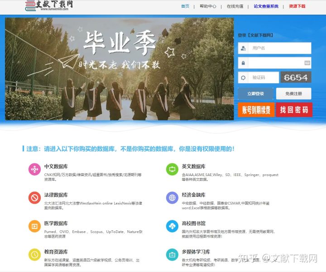The width and height of the screenshot is (326, 272).
Task: Click the green 英文数据库 icon
Action: (172, 170)
